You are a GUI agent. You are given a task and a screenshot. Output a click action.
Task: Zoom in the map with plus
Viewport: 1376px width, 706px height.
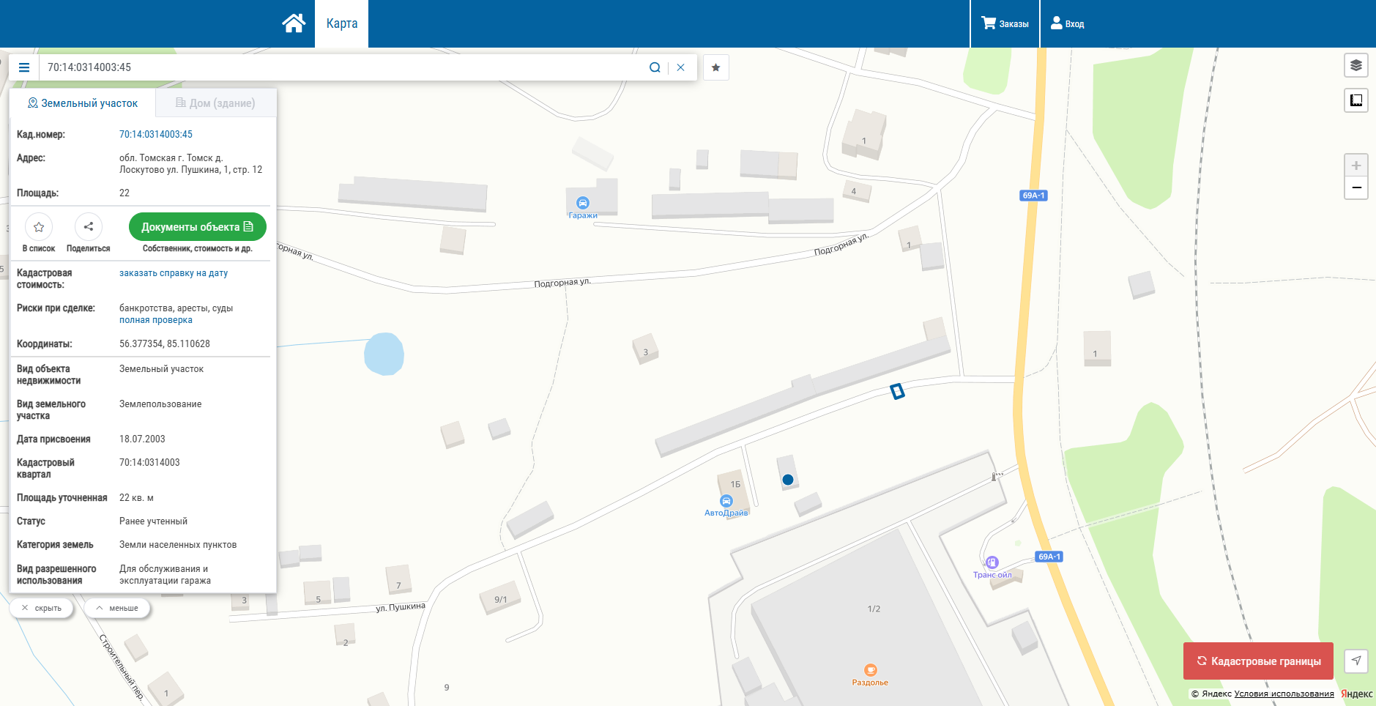click(1355, 166)
